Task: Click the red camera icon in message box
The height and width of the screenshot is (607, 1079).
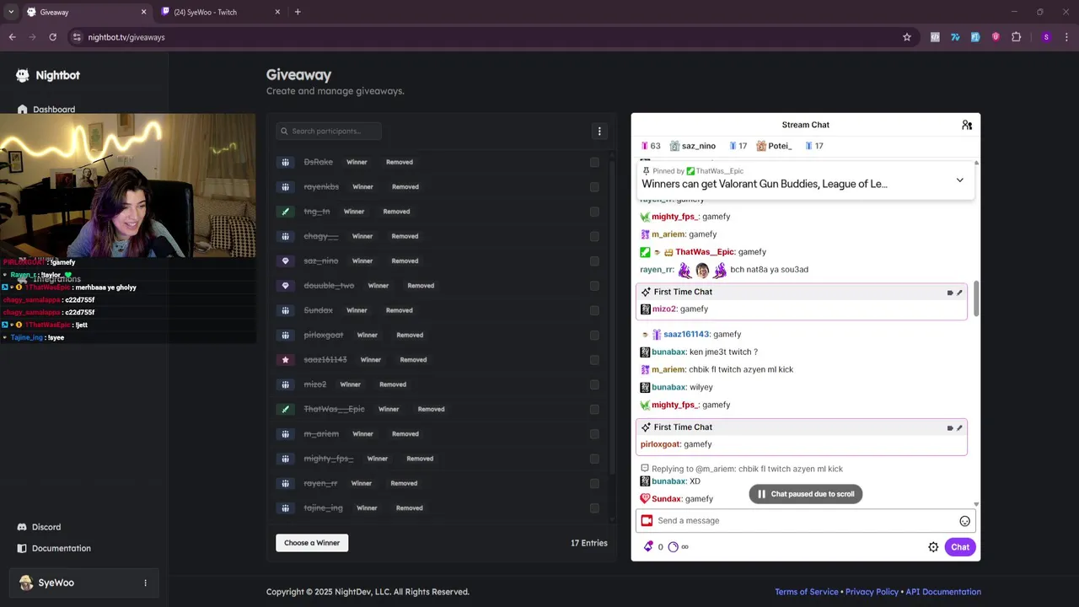Action: point(647,521)
